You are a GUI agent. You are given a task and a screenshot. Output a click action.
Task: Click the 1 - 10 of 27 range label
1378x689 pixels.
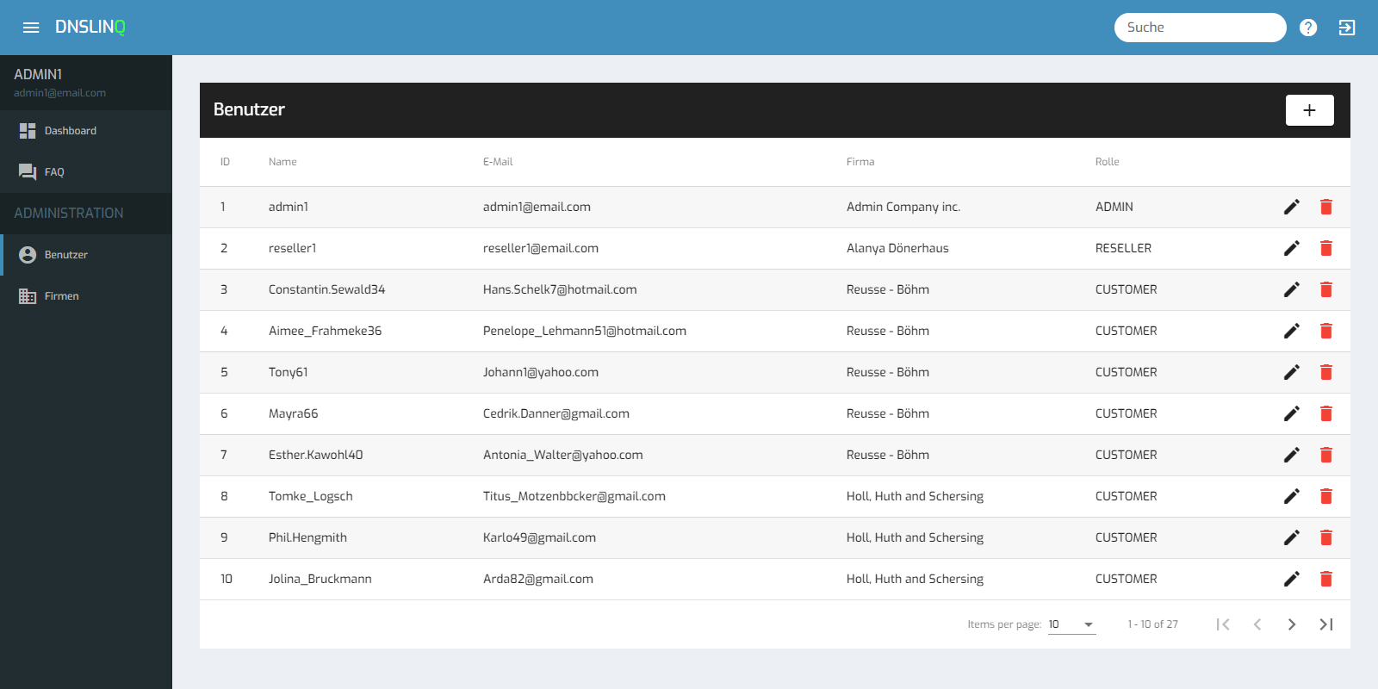(1153, 624)
